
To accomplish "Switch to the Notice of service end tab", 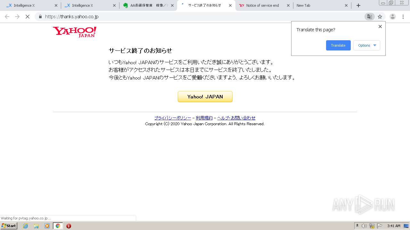I will [264, 5].
